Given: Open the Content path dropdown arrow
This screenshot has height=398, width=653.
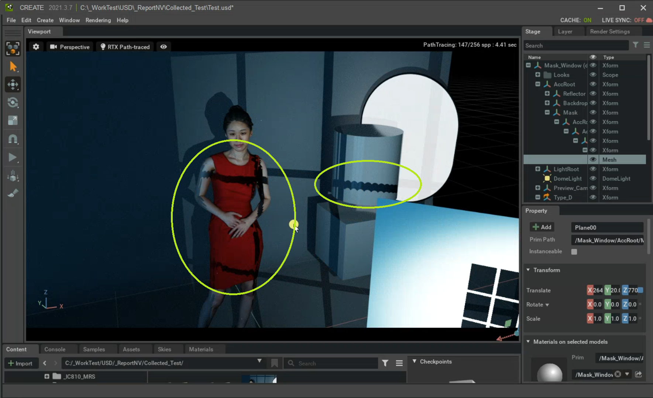Looking at the screenshot, I should coord(260,361).
